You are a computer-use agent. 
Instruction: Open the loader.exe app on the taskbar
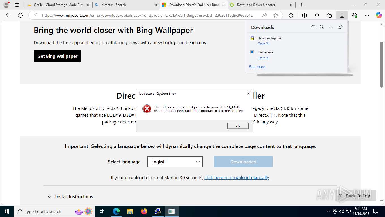tap(172, 211)
